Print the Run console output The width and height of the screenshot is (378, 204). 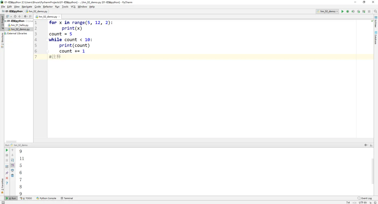(12, 170)
